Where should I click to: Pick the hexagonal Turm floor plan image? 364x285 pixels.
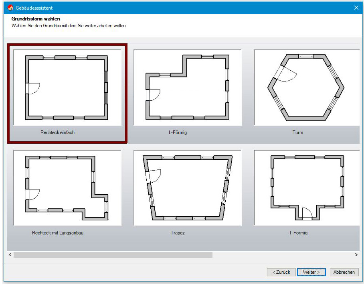[x=306, y=88]
